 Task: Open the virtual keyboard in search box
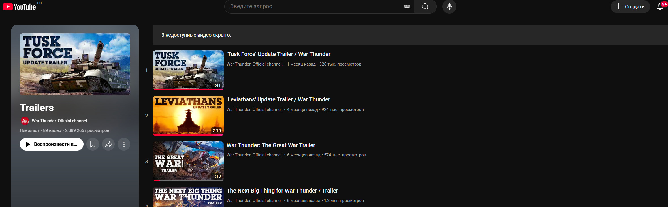[407, 6]
